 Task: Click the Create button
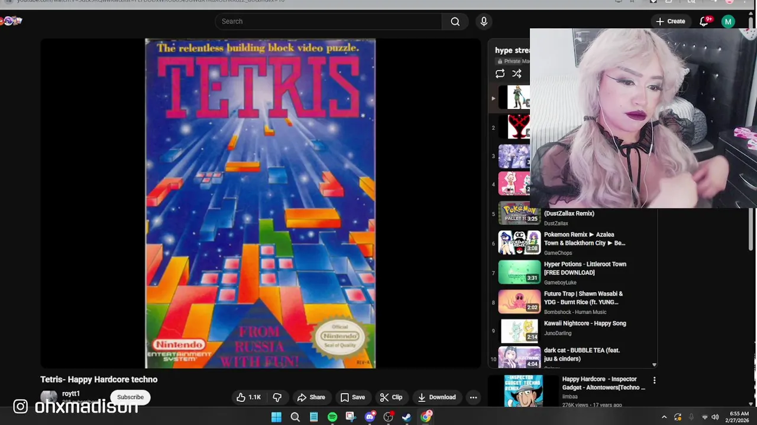pos(670,21)
